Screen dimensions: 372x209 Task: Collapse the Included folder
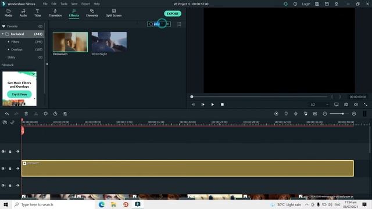pos(2,34)
